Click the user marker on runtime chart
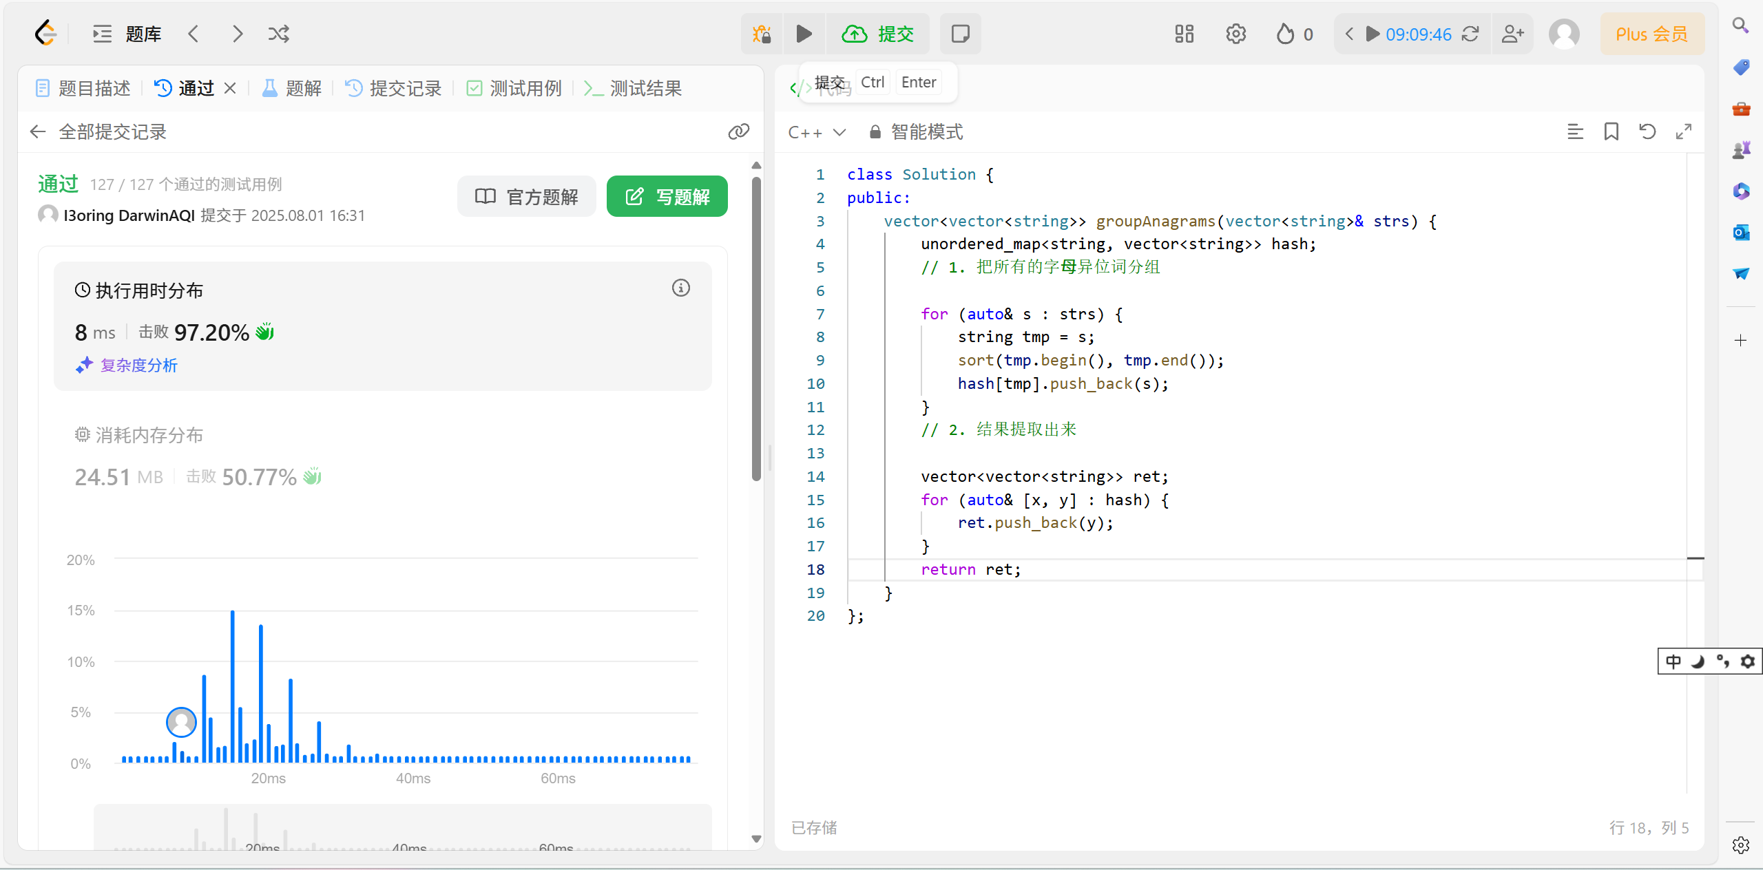Viewport: 1763px width, 870px height. (x=181, y=722)
